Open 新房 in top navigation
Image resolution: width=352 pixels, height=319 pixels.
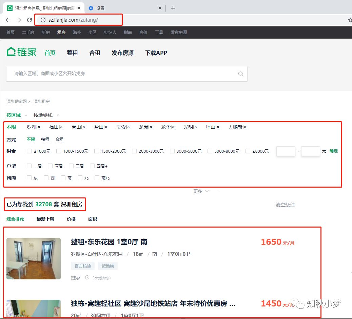(45, 33)
